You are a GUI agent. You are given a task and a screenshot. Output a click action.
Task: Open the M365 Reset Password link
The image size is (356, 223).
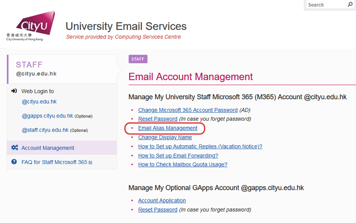[x=158, y=119]
